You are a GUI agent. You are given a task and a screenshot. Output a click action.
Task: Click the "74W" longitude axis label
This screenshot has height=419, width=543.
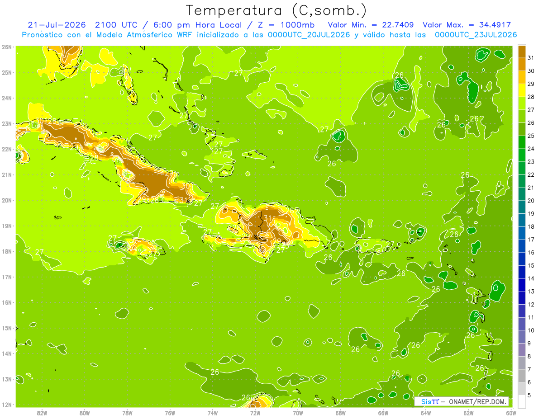[x=212, y=413]
